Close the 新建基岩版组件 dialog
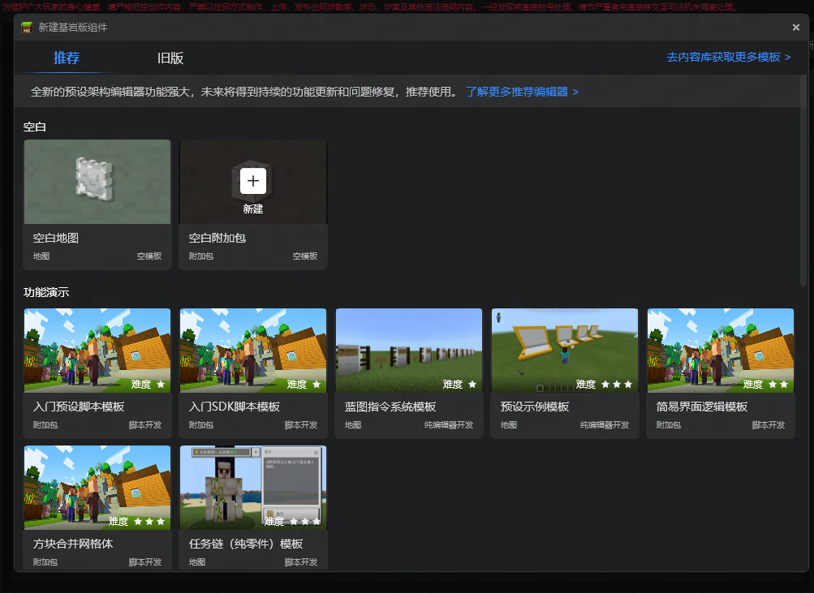The image size is (814, 594). point(796,28)
